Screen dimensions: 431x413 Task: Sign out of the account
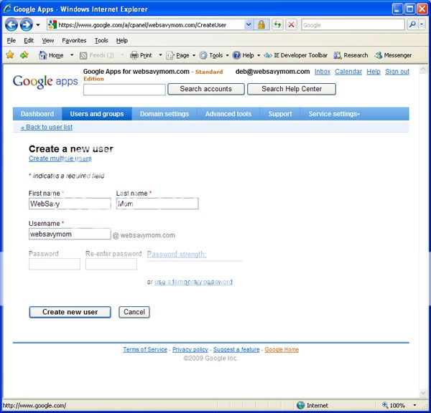pyautogui.click(x=397, y=72)
